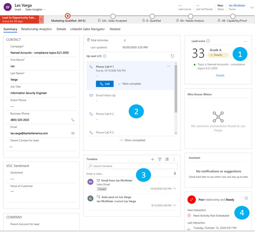Image resolution: width=255 pixels, height=234 pixels.
Task: Open the Related tab
Action: (x=115, y=29)
